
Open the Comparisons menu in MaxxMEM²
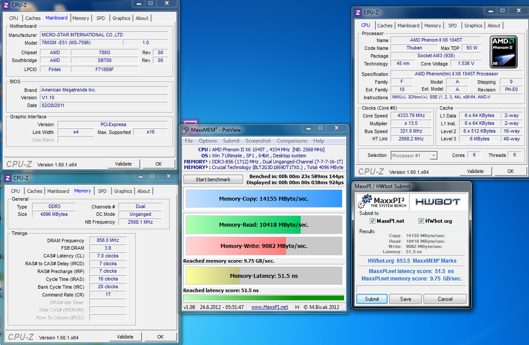(292, 141)
